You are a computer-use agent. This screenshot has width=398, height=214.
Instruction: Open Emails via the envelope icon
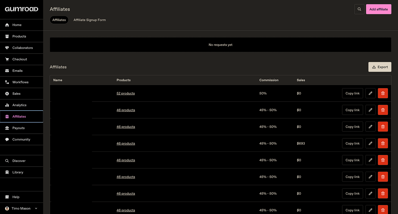pyautogui.click(x=7, y=71)
